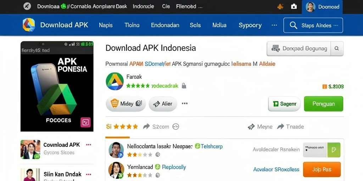363x181 pixels.
Task: Click the Yemlancad reviewer avatar
Action: (x=116, y=170)
